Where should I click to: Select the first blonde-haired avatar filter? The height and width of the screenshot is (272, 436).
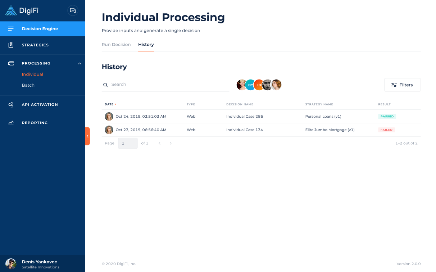tap(241, 85)
